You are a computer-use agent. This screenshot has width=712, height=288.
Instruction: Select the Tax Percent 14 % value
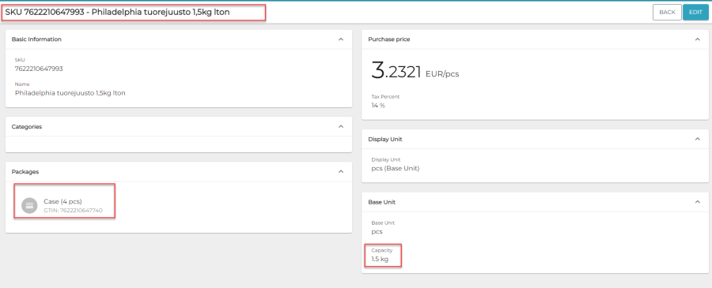(378, 106)
